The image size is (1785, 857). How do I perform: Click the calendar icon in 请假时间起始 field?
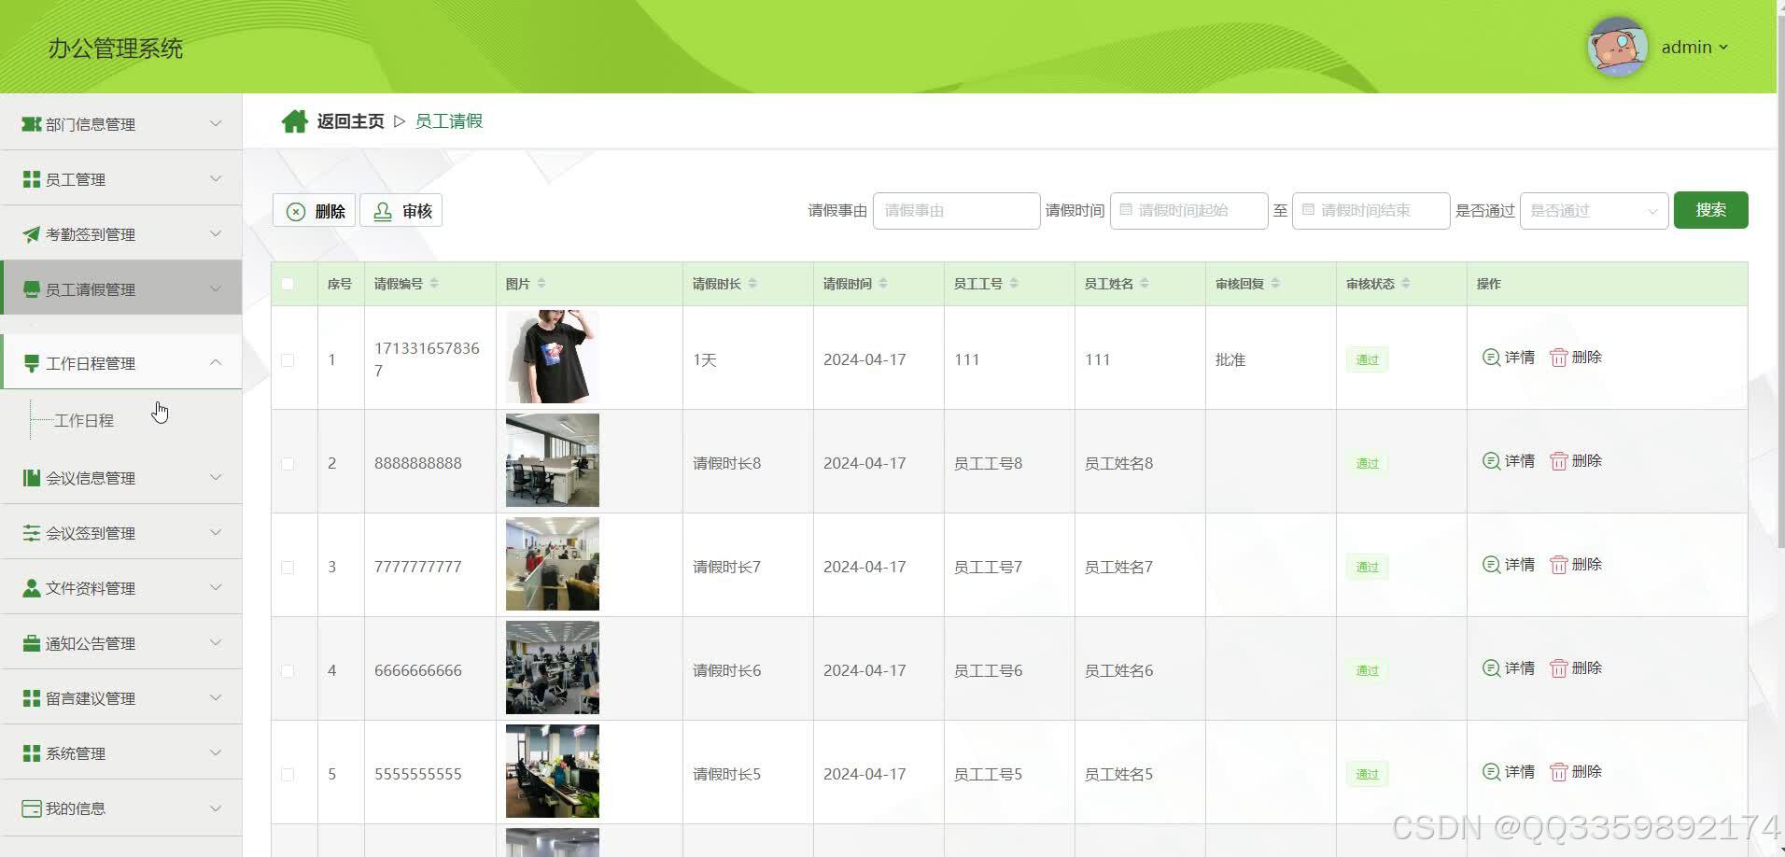[x=1127, y=210]
